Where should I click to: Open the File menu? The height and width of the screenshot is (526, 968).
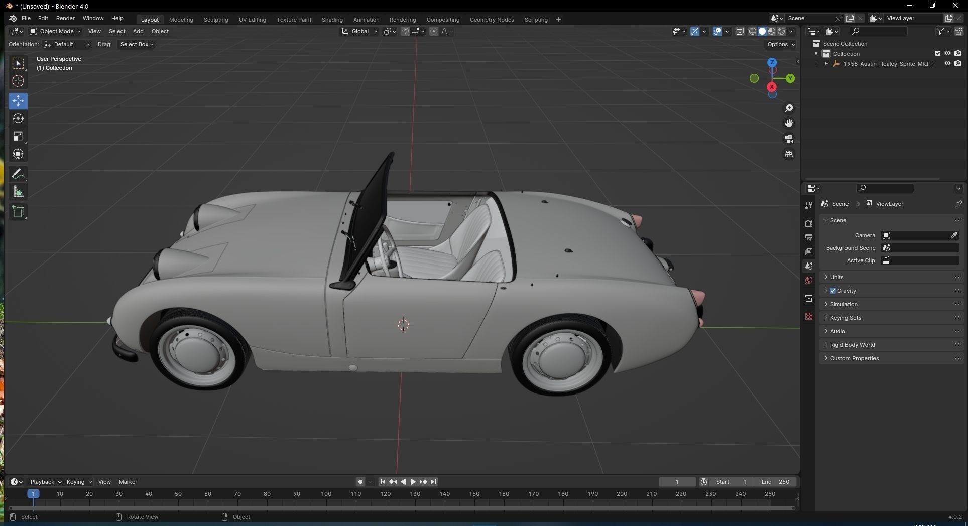[26, 18]
